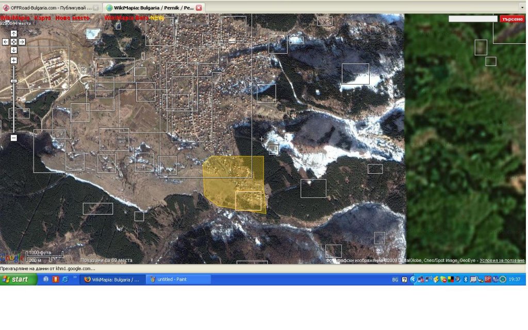
Task: Collapse the system tray with the arrow
Action: [413, 279]
